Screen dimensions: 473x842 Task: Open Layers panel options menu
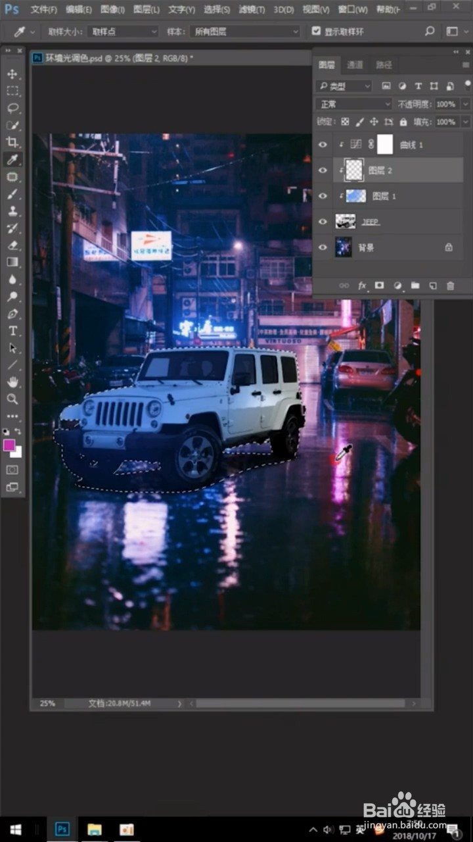[465, 64]
